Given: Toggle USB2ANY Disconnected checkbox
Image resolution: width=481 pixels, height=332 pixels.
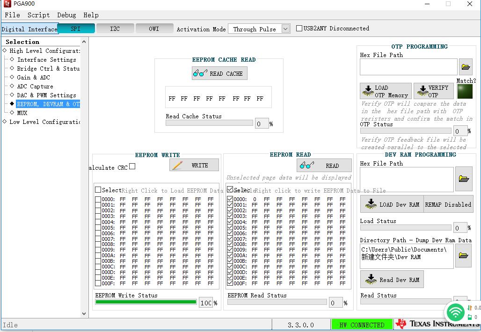Looking at the screenshot, I should coord(299,28).
